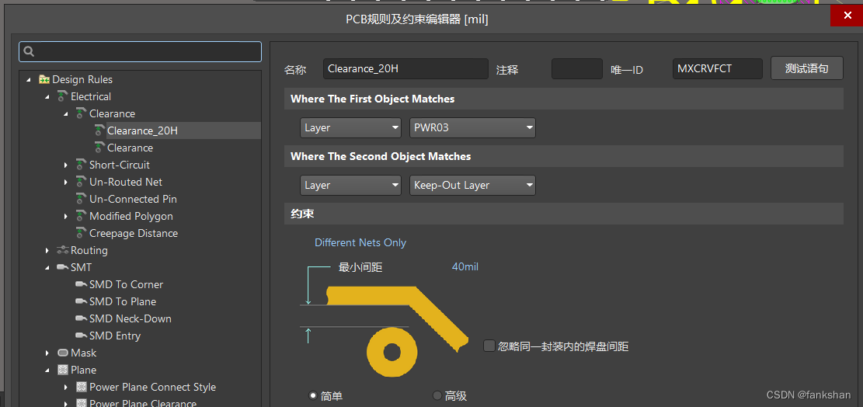Collapse the SMT node arrow
863x407 pixels.
click(x=47, y=267)
